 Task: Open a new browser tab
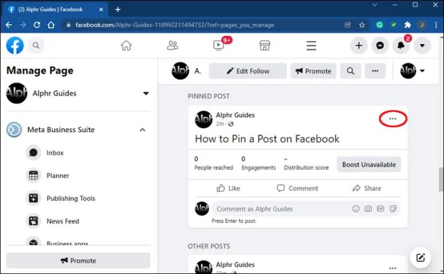coord(118,10)
